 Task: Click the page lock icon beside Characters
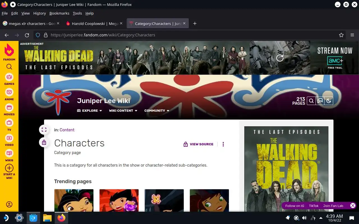pos(44,143)
